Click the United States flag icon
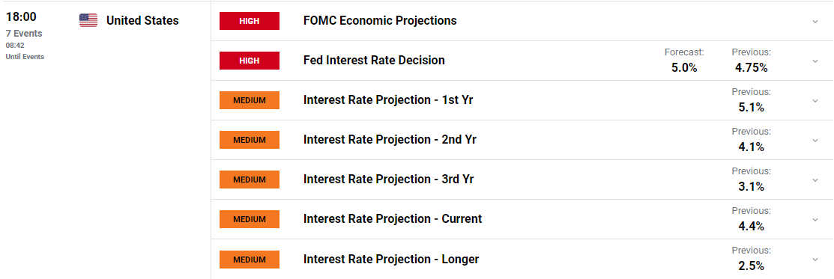834x279 pixels. pos(88,20)
